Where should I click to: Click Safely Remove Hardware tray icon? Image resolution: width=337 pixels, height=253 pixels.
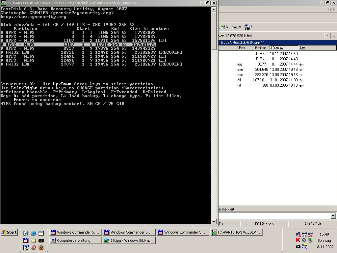click(310, 240)
